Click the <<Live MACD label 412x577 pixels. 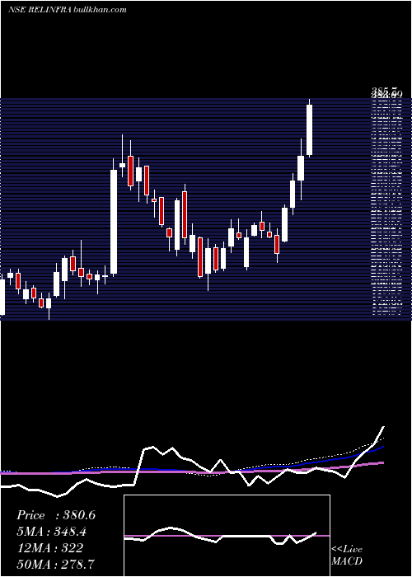click(x=347, y=555)
